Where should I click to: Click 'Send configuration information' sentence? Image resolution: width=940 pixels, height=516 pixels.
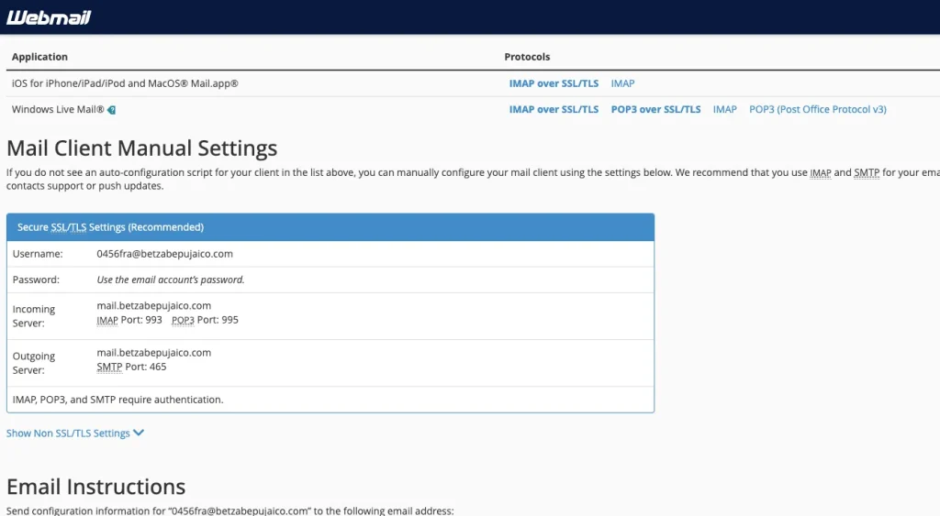tap(229, 511)
